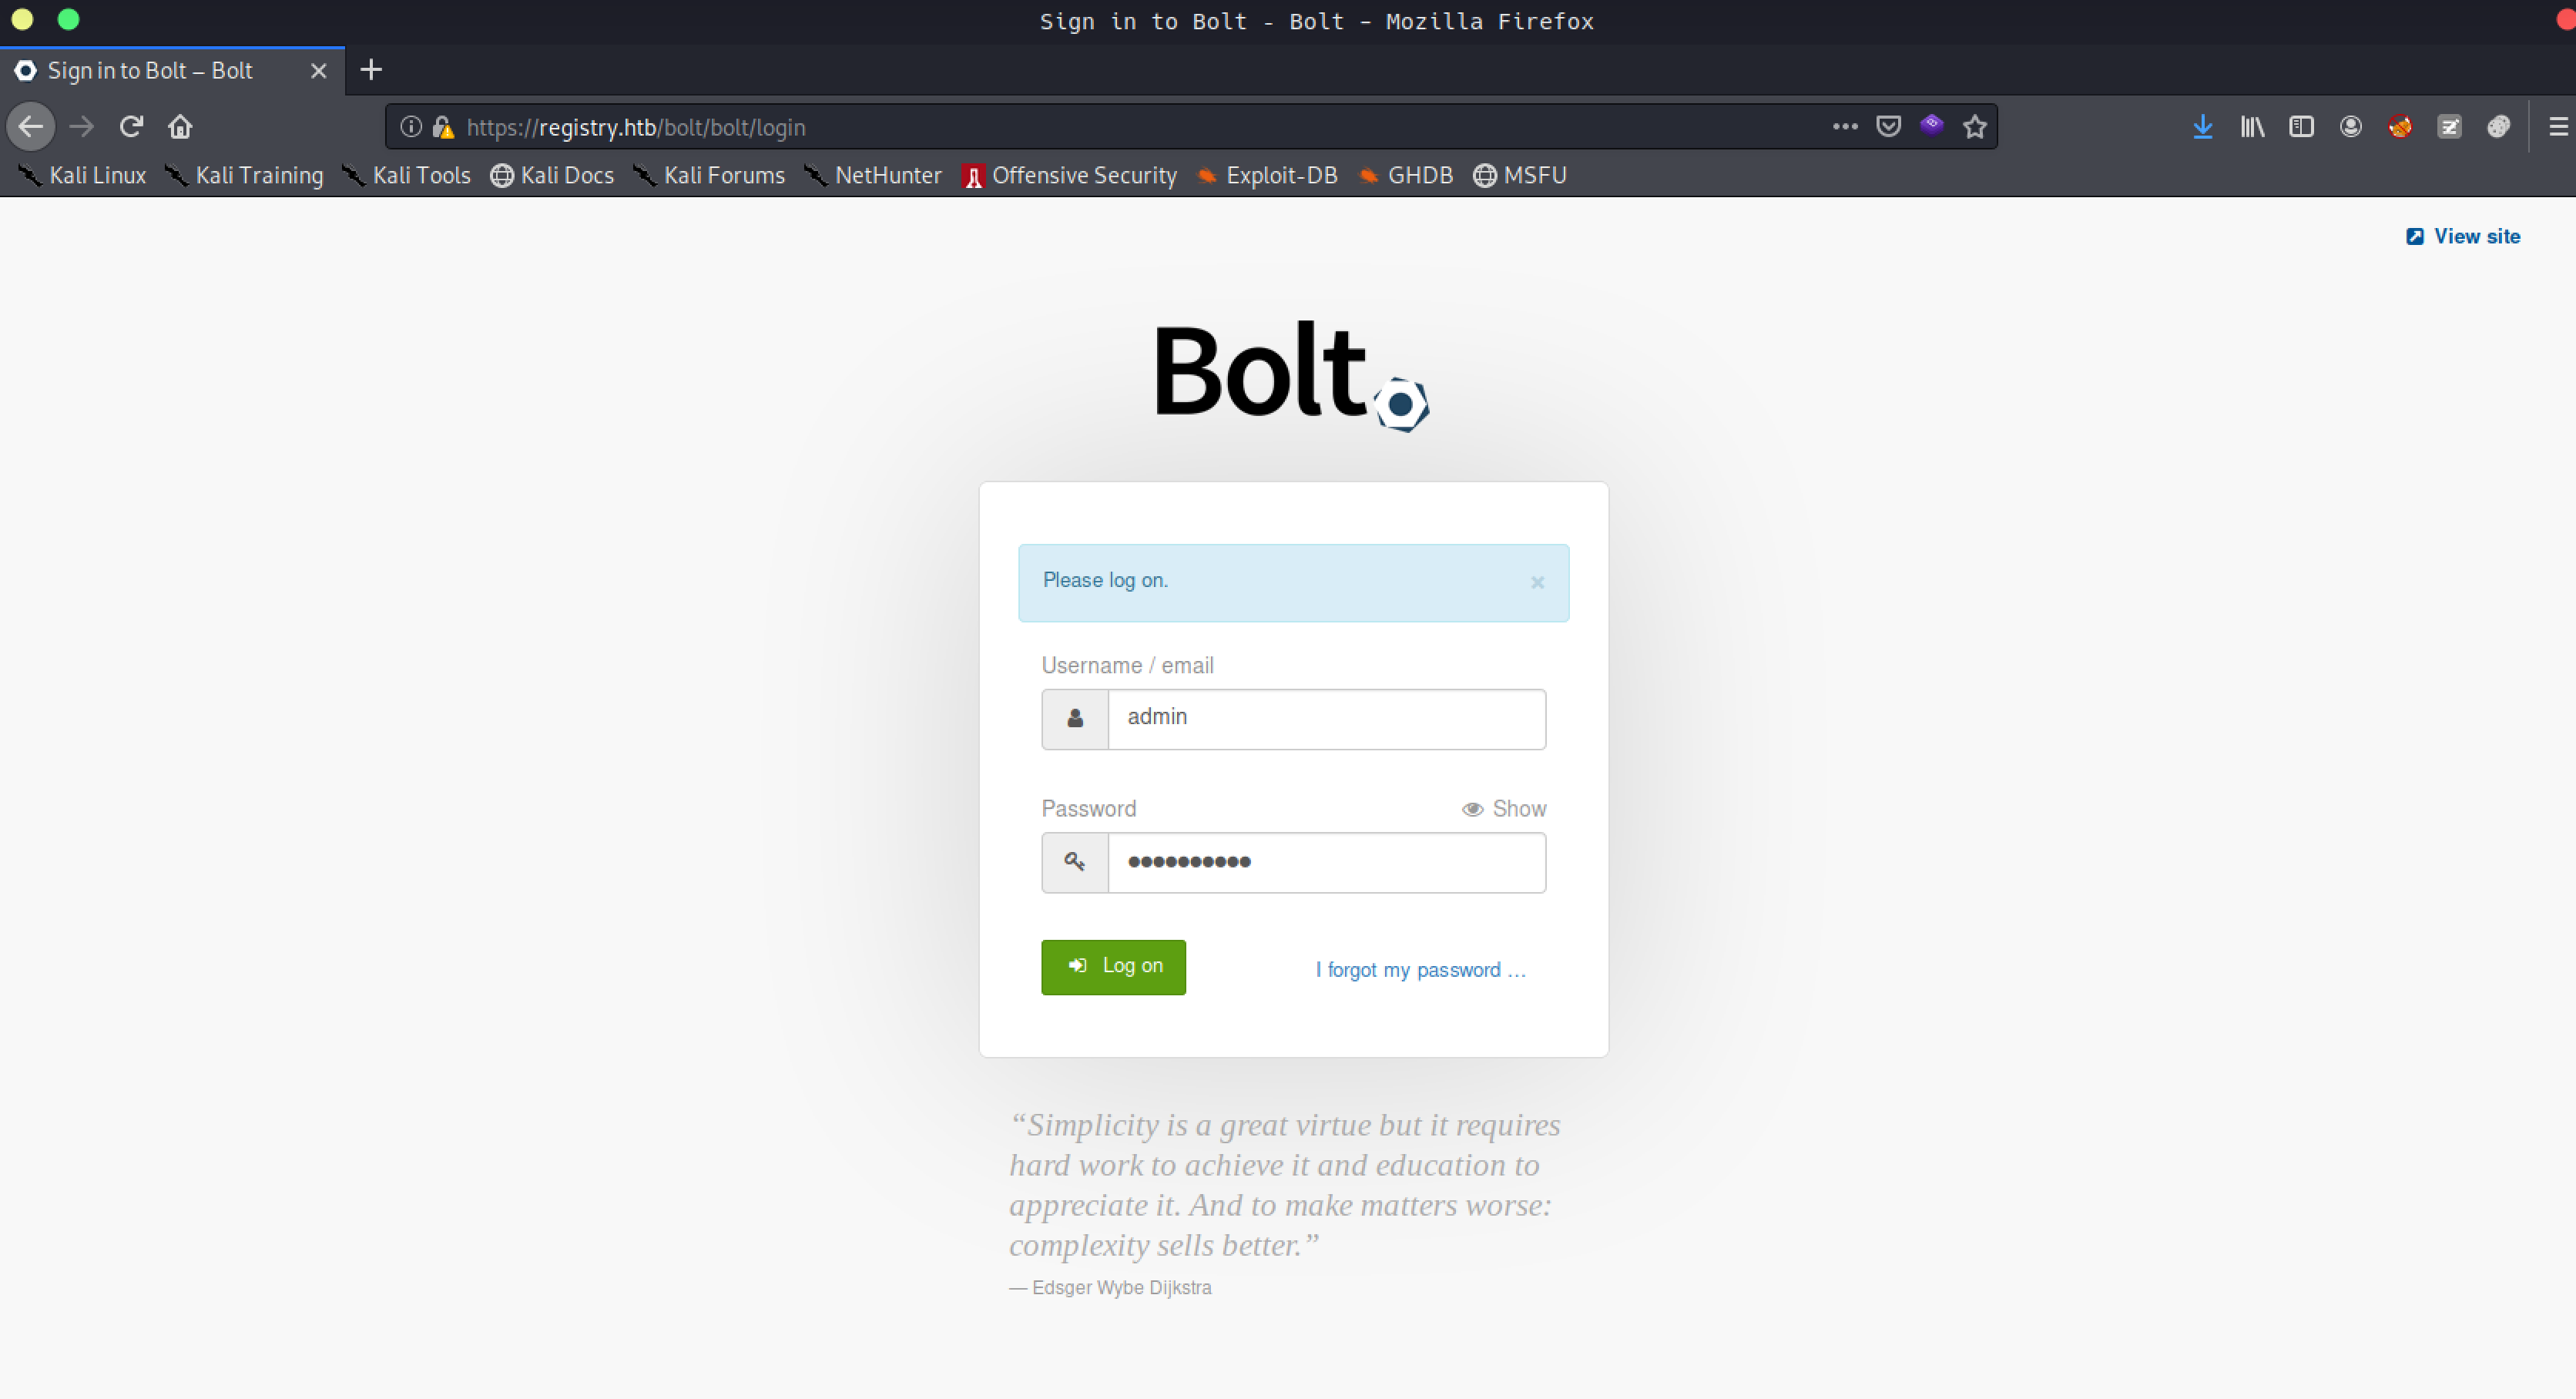The image size is (2576, 1399).
Task: Open Exploit-DB bookmark
Action: [x=1267, y=176]
